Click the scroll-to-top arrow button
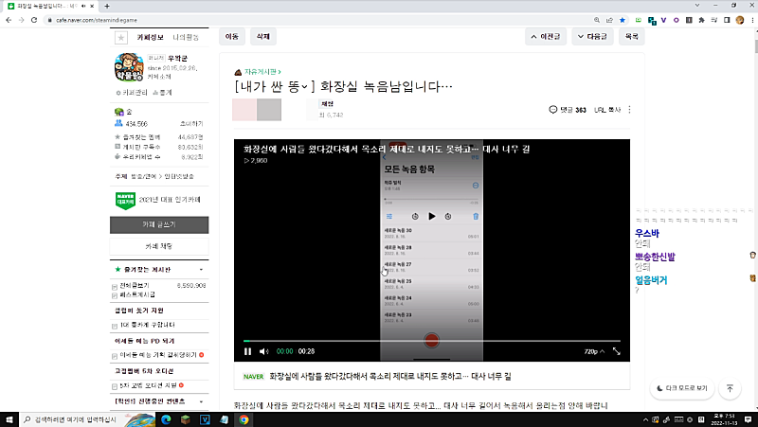 pos(730,388)
